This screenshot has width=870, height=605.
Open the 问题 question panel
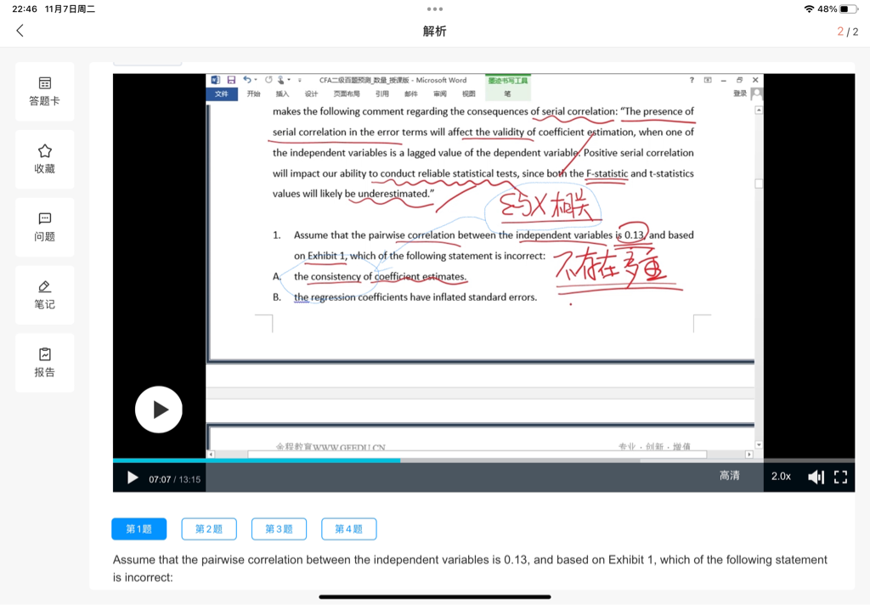(45, 227)
